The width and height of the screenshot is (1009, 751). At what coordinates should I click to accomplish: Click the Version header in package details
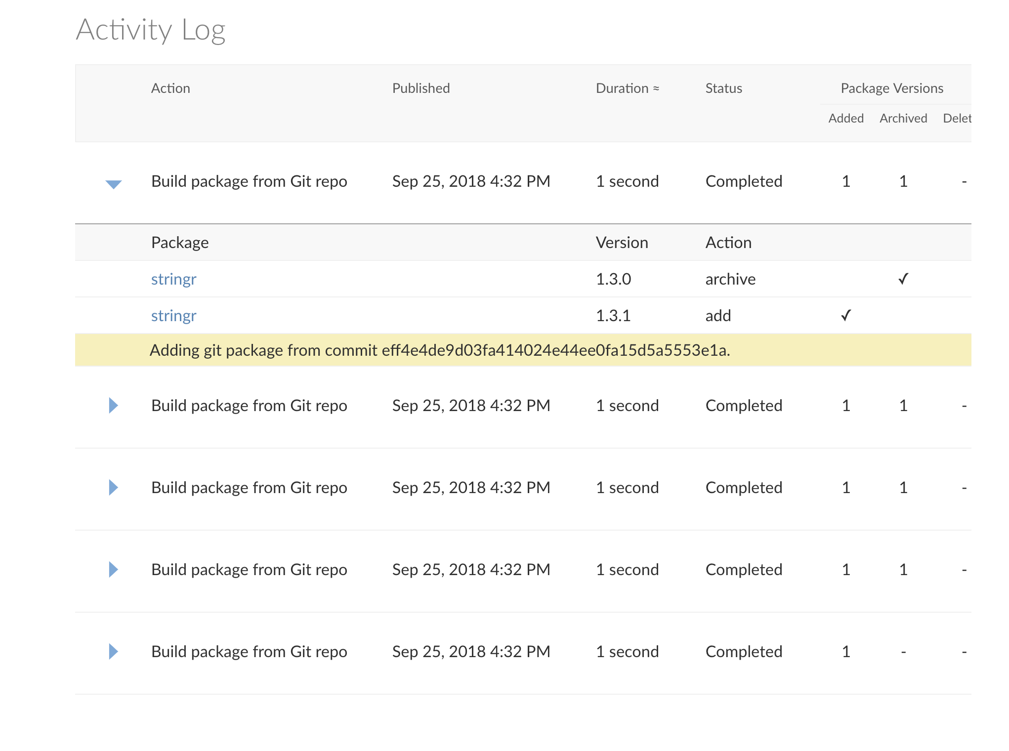[622, 243]
